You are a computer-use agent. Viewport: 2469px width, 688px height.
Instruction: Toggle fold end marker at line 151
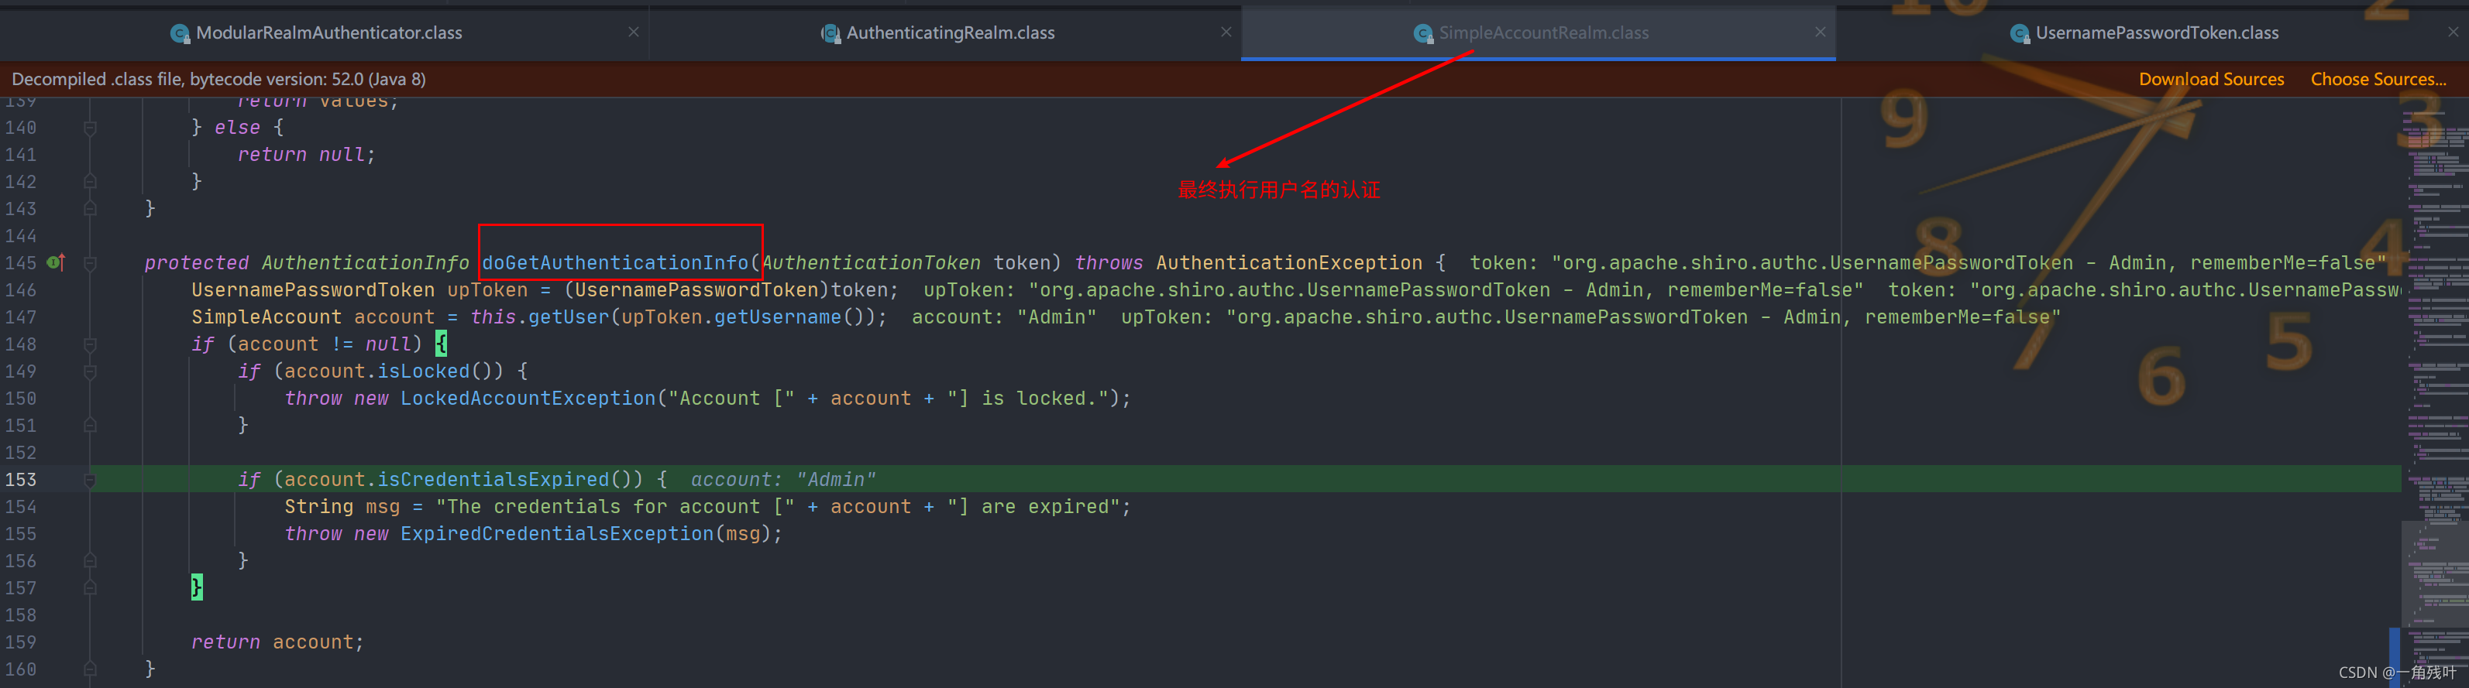coord(90,425)
